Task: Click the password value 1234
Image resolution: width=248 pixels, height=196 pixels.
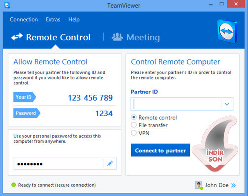Action: pos(104,113)
